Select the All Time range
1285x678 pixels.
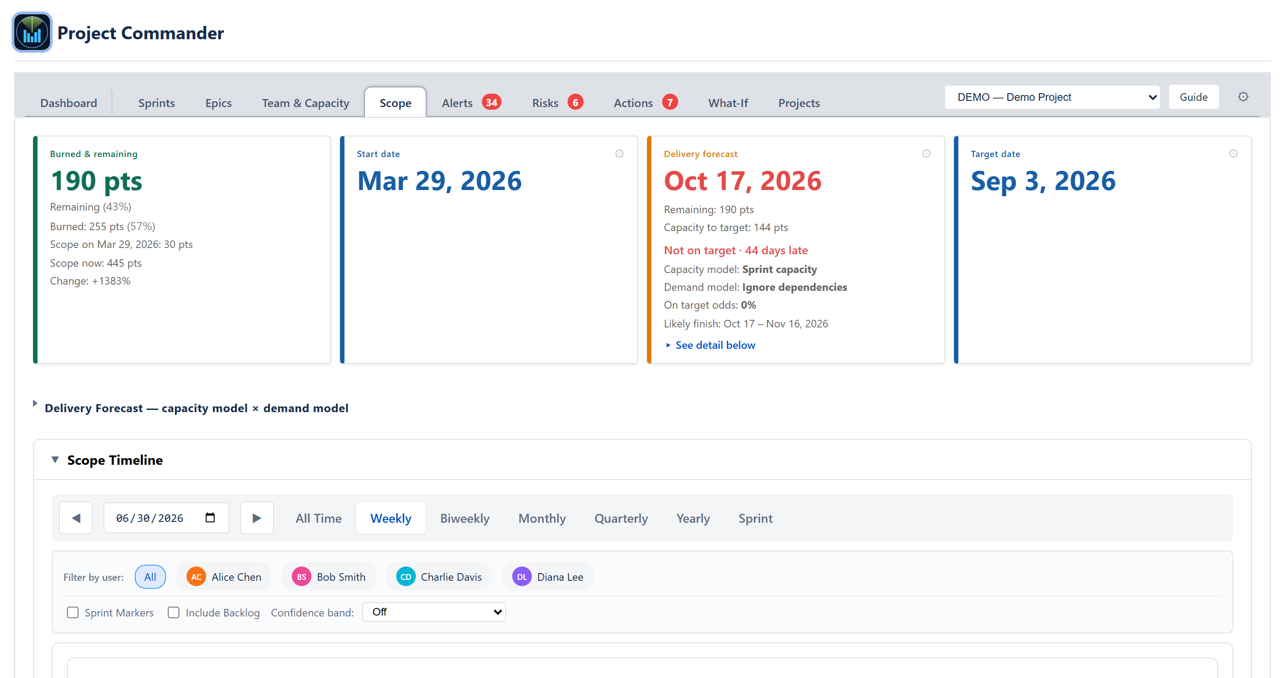coord(319,518)
